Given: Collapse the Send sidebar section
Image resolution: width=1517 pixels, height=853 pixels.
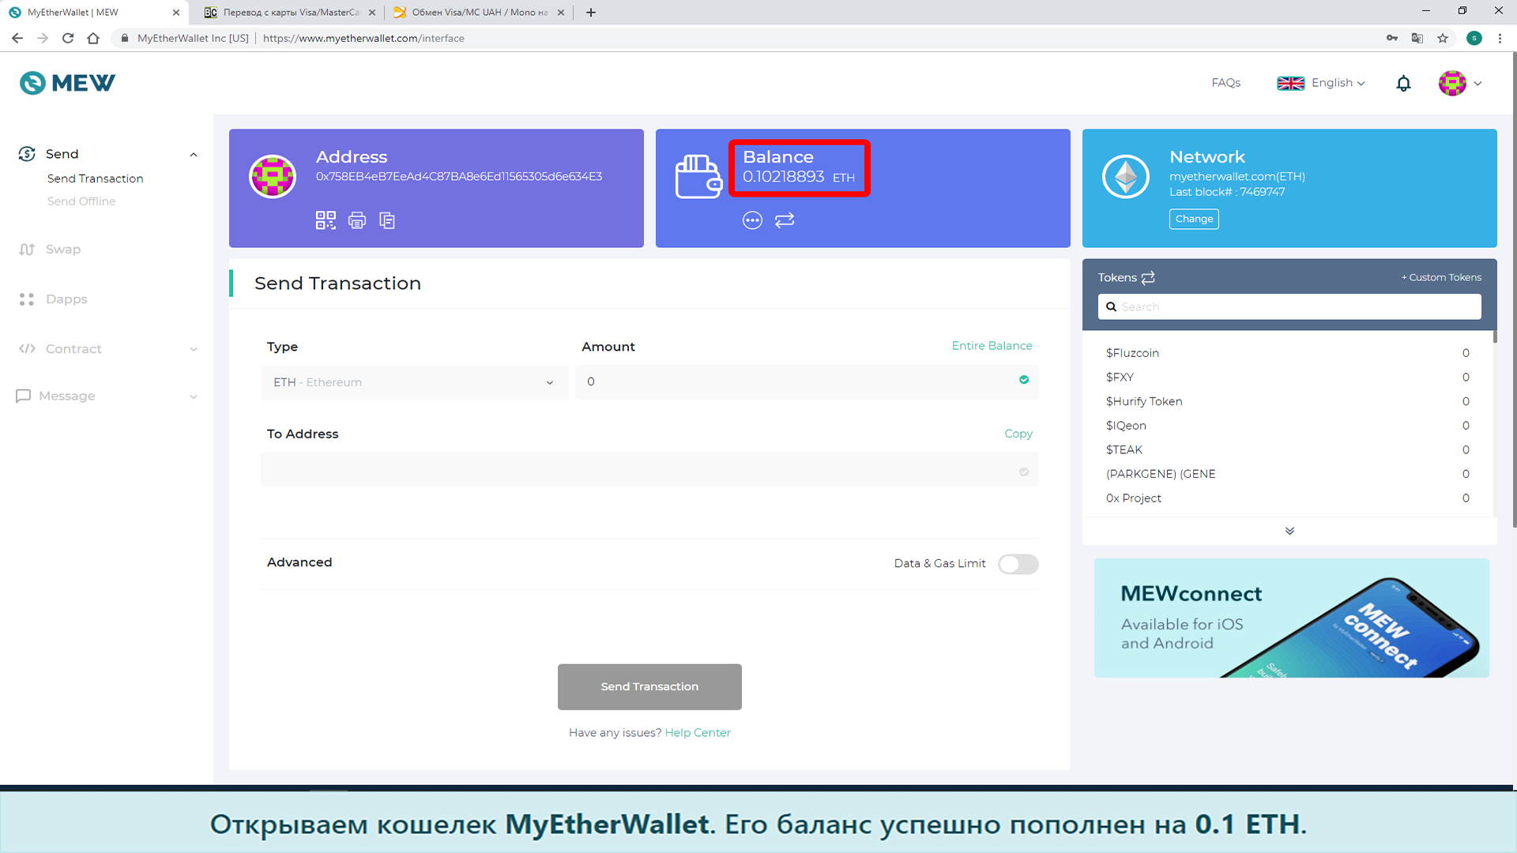Looking at the screenshot, I should (194, 155).
